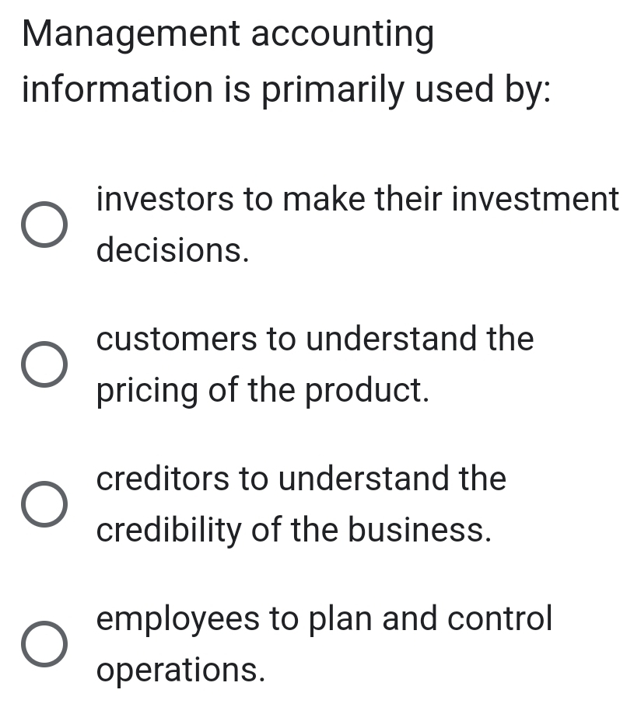Screen dimensions: 641x714
Task: Select the radio button for the investors option
Action: 44,225
